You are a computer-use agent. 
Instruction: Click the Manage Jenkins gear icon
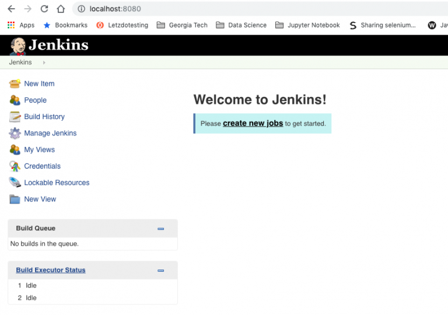coord(15,133)
